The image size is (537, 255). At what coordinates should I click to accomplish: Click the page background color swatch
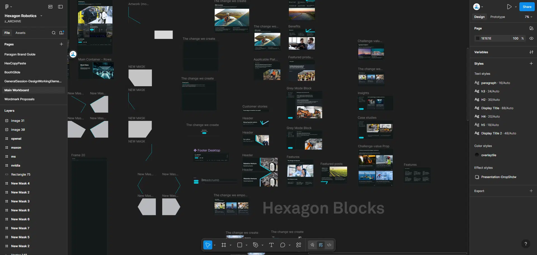click(478, 38)
